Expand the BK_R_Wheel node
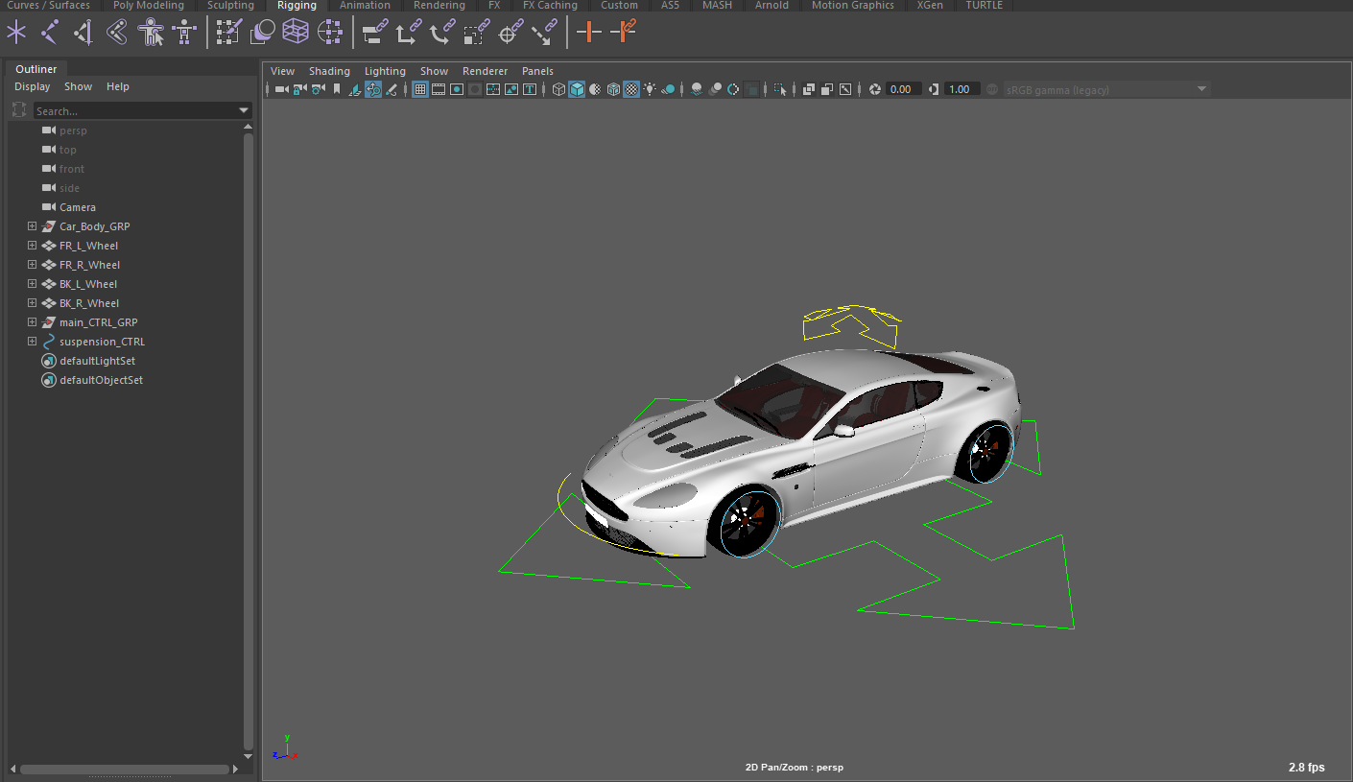The image size is (1353, 782). coord(32,303)
